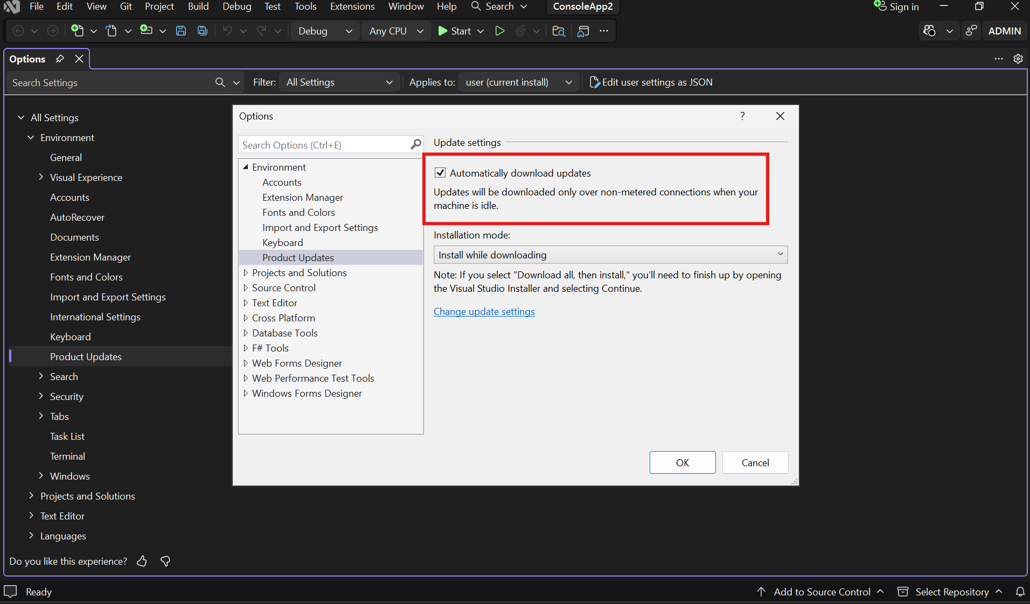Select Fonts and Colors in dialog tree
Viewport: 1030px width, 604px height.
[x=298, y=213]
